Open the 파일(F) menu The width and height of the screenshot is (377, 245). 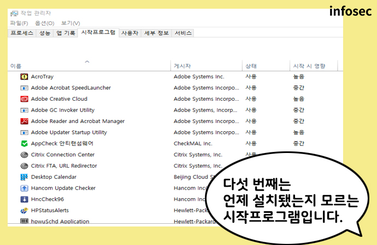coord(19,23)
